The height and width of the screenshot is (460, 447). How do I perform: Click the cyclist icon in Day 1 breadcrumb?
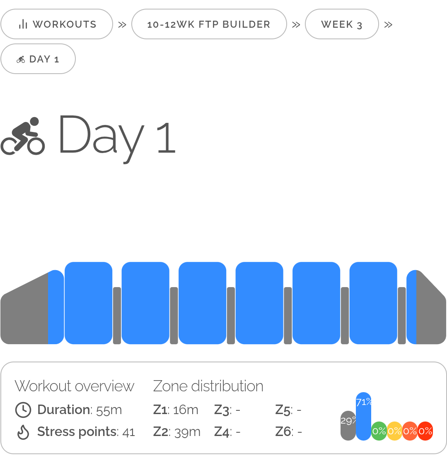tap(21, 59)
